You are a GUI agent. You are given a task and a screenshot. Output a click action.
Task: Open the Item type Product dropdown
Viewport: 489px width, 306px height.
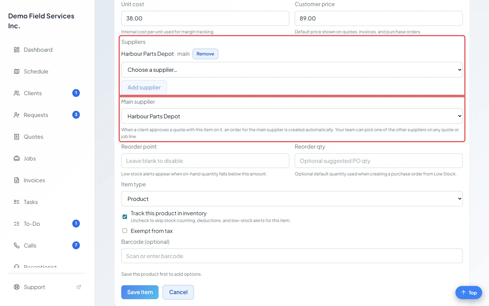click(x=292, y=199)
